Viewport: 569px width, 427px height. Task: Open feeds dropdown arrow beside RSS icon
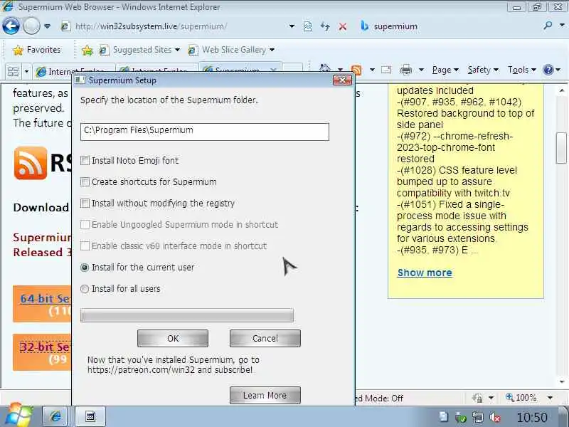click(x=372, y=70)
